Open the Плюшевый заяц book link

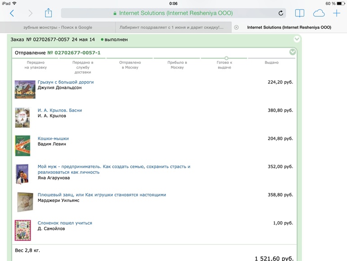pyautogui.click(x=102, y=195)
